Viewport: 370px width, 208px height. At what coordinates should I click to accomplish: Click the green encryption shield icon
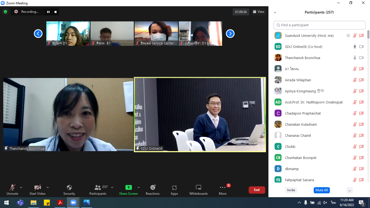(x=5, y=12)
